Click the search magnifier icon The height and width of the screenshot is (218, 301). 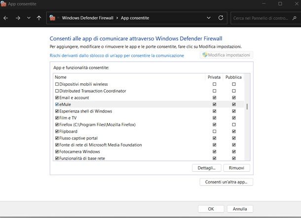click(294, 18)
